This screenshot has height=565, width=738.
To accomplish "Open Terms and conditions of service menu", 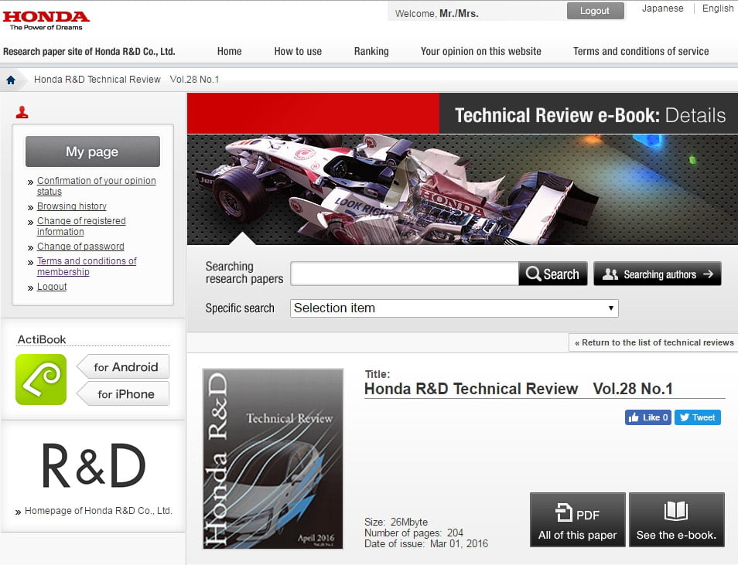I will (x=641, y=51).
